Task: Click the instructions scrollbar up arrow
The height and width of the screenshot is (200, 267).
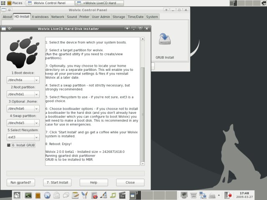Action: (x=143, y=39)
